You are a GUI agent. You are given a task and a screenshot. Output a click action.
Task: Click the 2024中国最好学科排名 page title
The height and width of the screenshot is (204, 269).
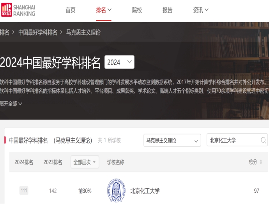point(50,63)
